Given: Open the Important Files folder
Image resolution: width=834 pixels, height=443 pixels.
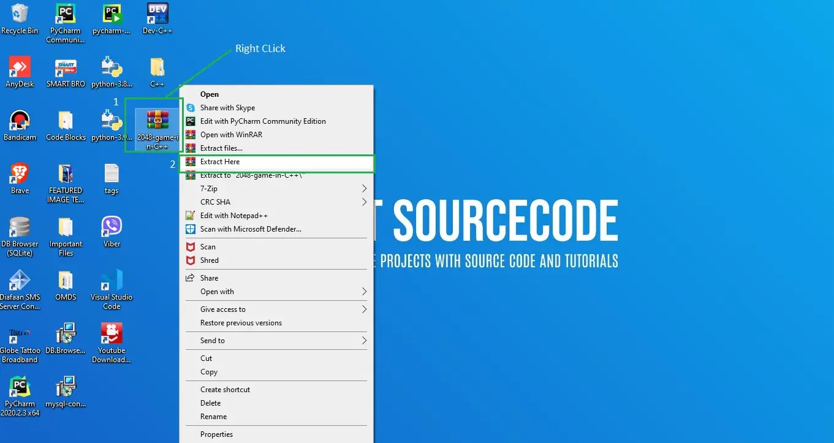Looking at the screenshot, I should point(65,228).
